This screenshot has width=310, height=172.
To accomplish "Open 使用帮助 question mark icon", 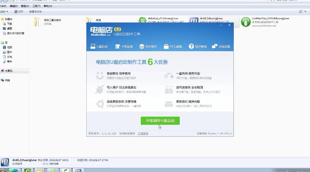I will click(191, 46).
